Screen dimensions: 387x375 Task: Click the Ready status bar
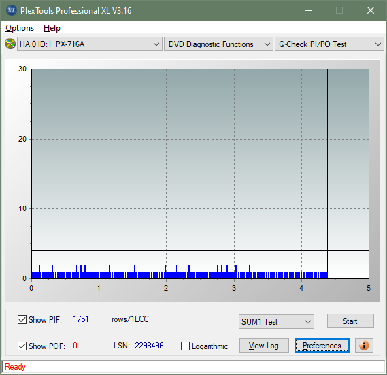pyautogui.click(x=193, y=367)
